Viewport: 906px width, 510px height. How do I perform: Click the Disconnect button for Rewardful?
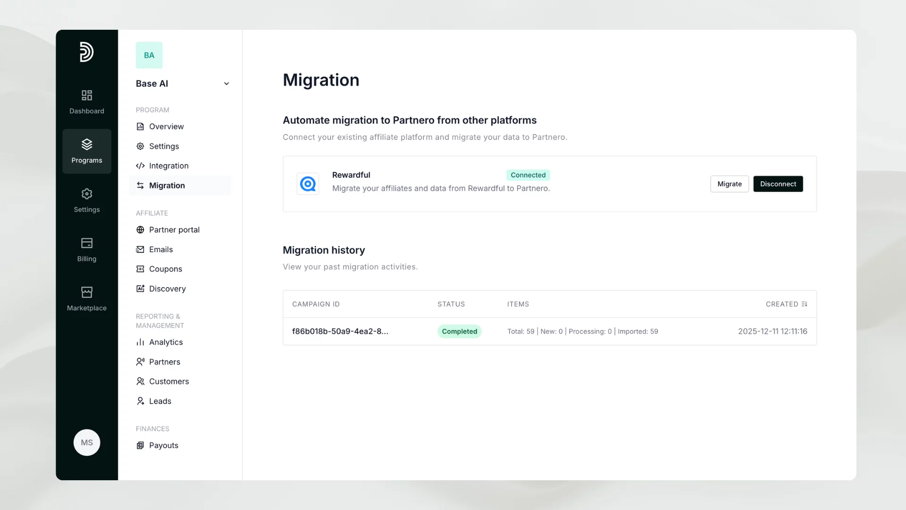click(778, 184)
